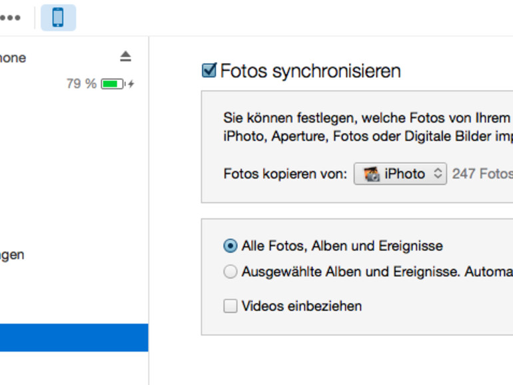Click the 247 Fotos count label
Viewport: 513px width, 385px height.
tap(482, 174)
